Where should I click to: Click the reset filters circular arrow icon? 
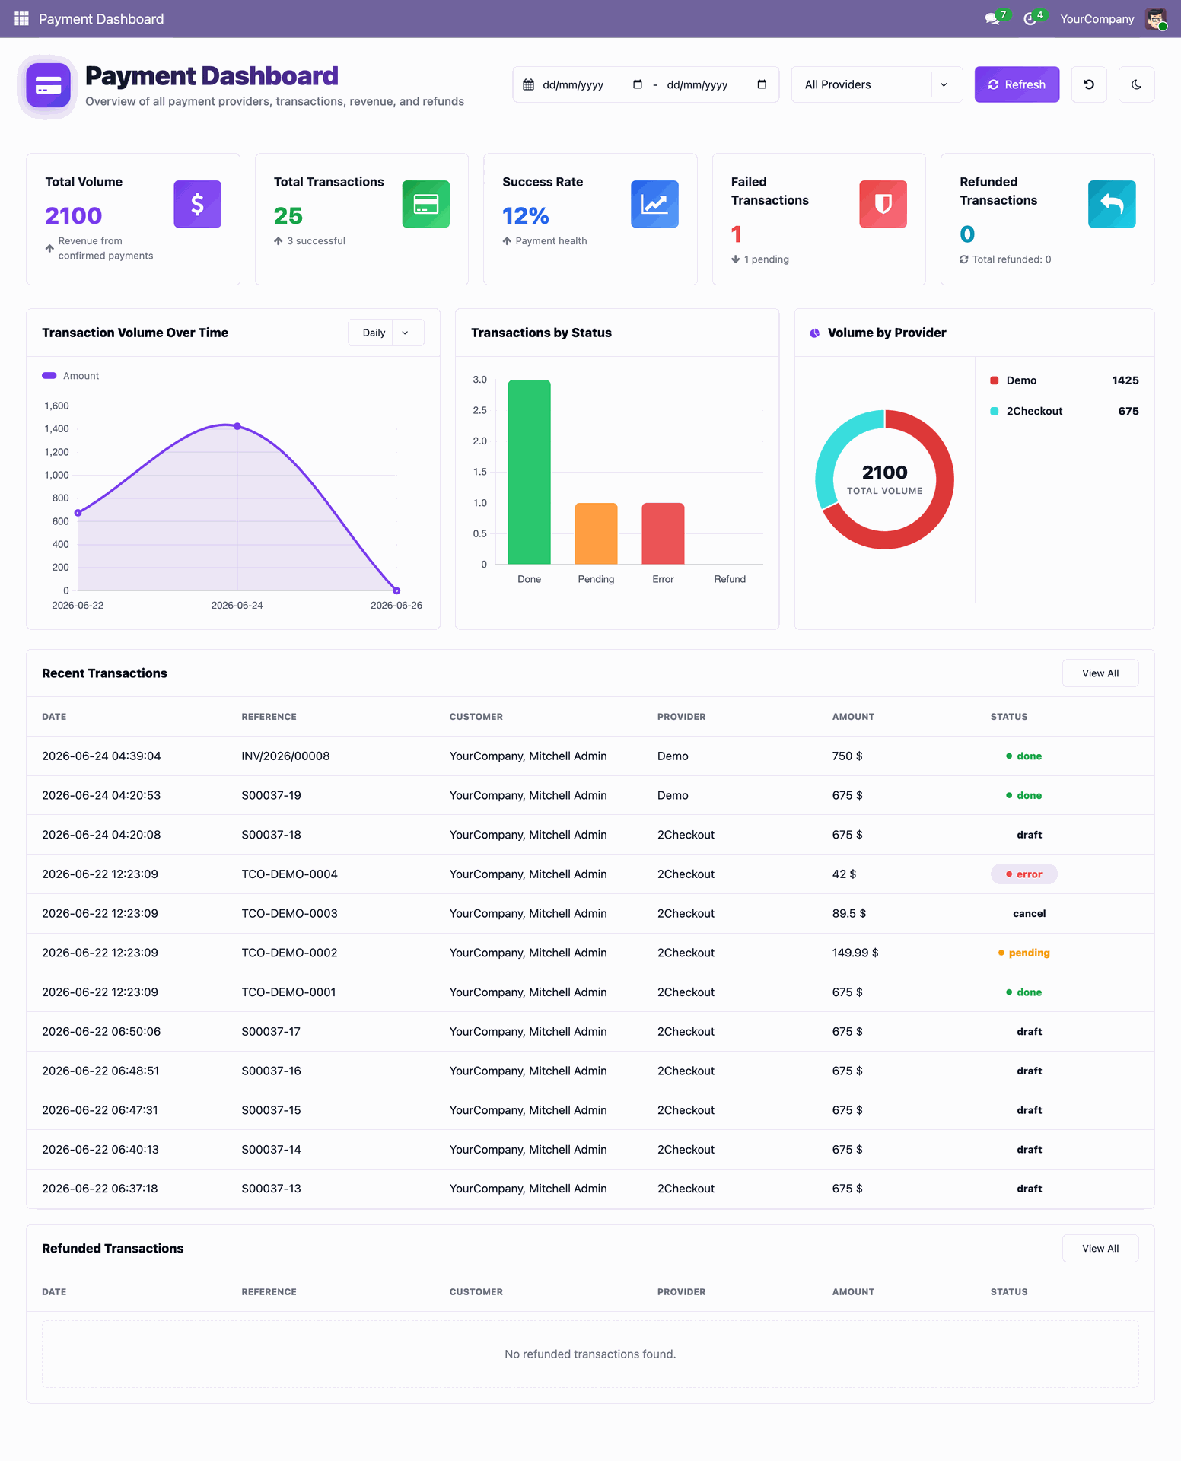point(1089,84)
